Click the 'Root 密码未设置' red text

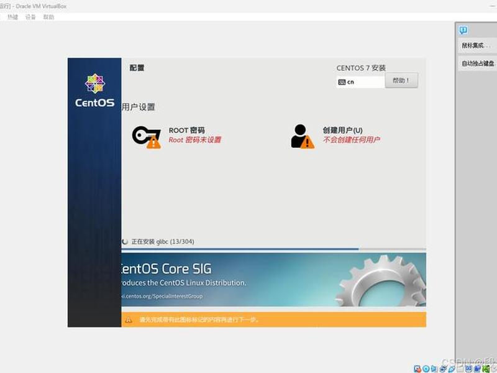click(194, 140)
